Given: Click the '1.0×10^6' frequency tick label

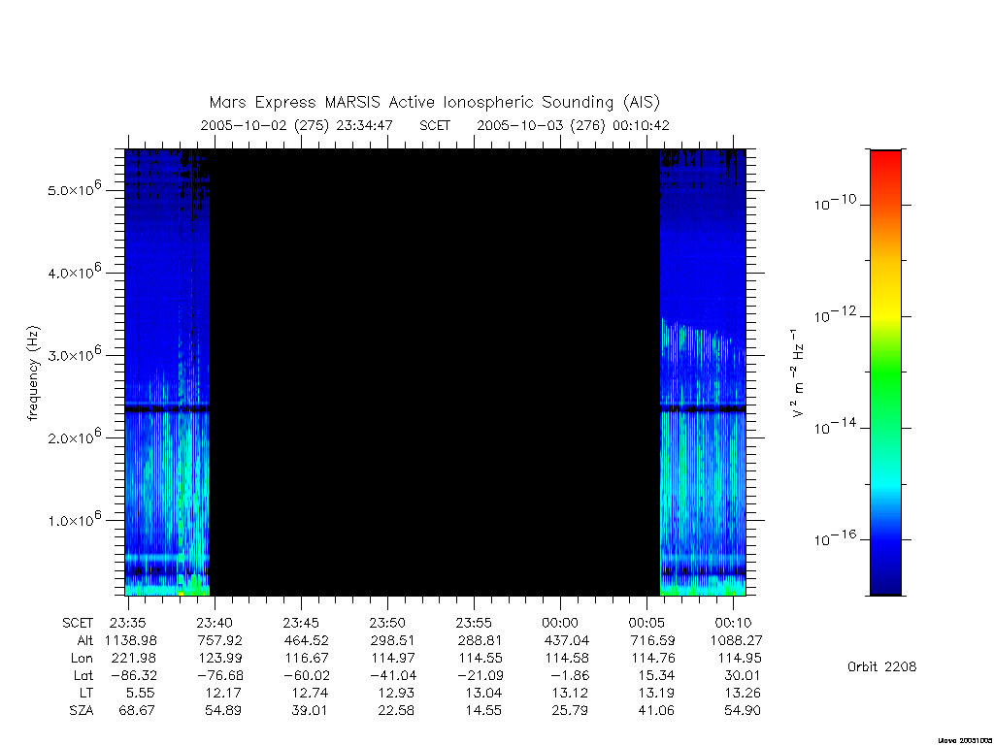Looking at the screenshot, I should (x=74, y=519).
